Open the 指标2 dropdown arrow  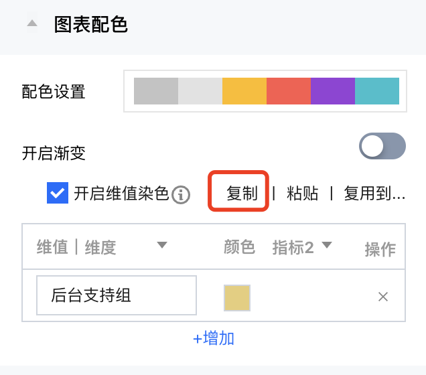point(327,245)
